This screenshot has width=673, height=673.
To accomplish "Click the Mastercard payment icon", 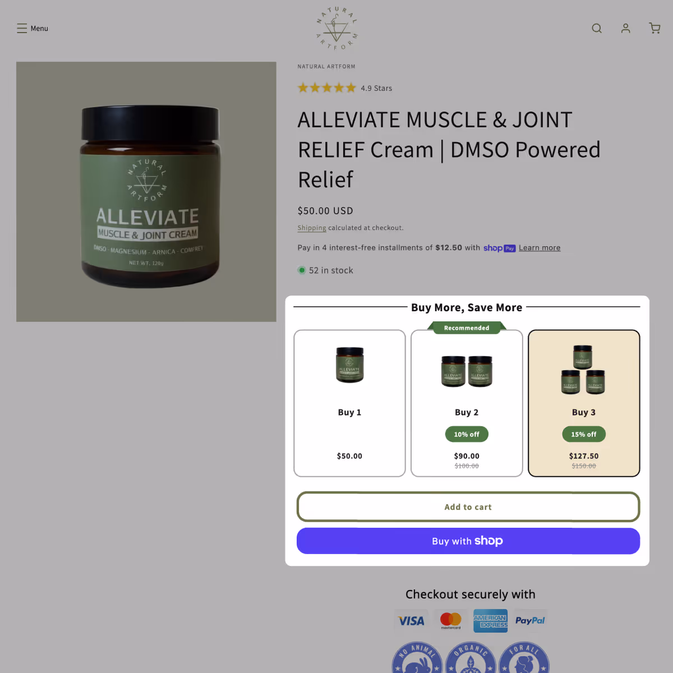I will 451,621.
